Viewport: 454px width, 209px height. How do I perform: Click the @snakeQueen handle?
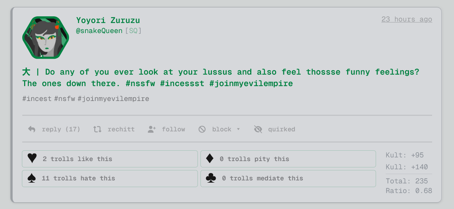99,31
